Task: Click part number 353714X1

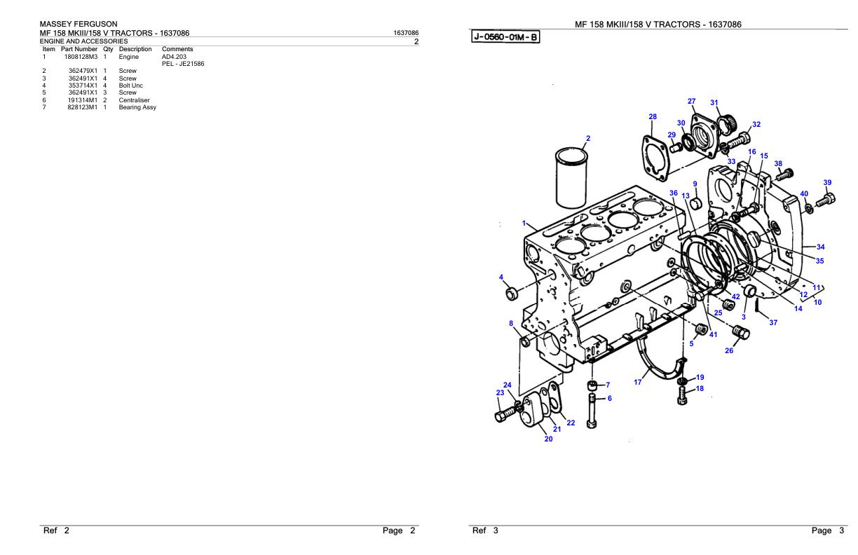Action: [x=83, y=85]
